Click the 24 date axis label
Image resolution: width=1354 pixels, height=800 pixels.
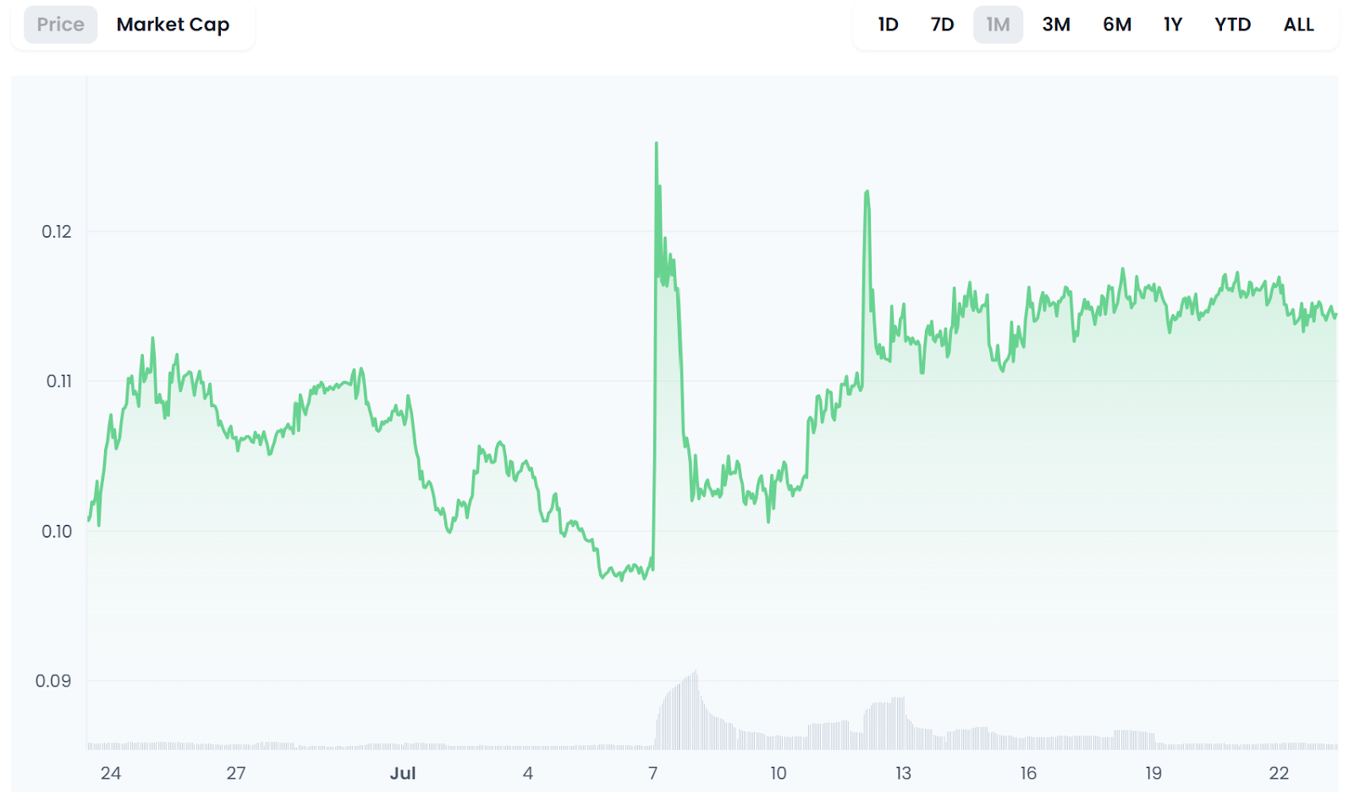(111, 773)
